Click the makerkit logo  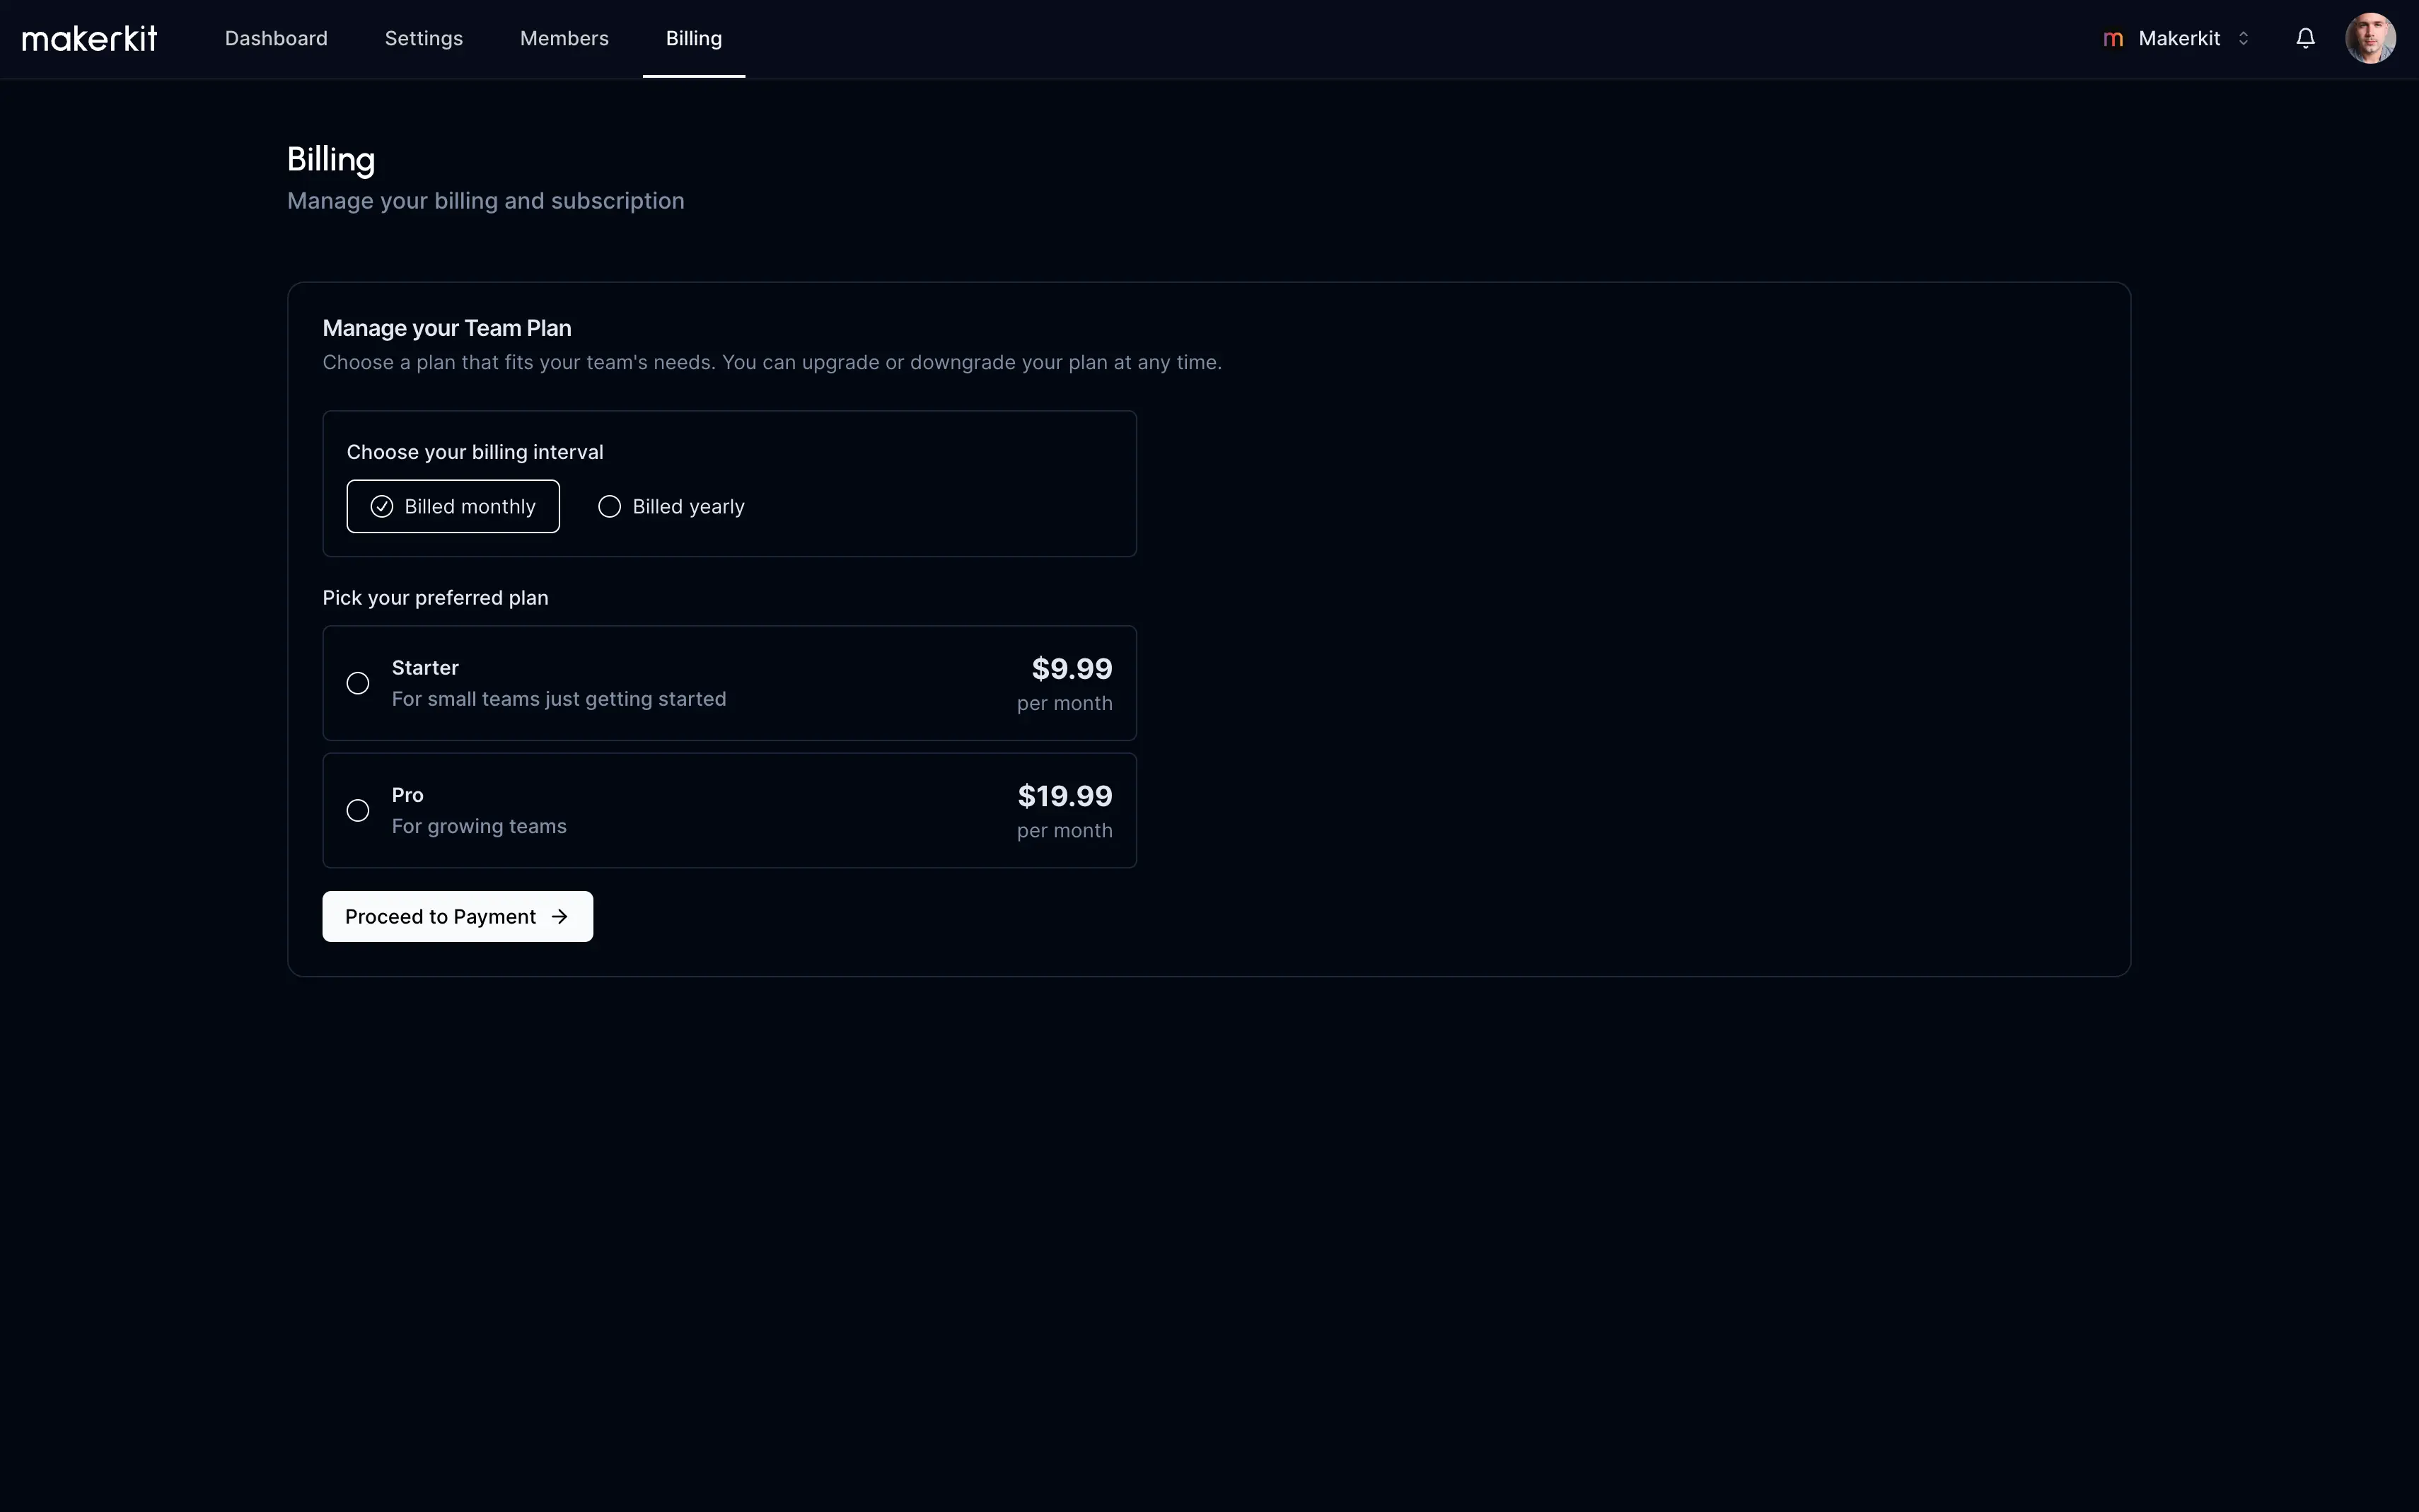tap(89, 38)
